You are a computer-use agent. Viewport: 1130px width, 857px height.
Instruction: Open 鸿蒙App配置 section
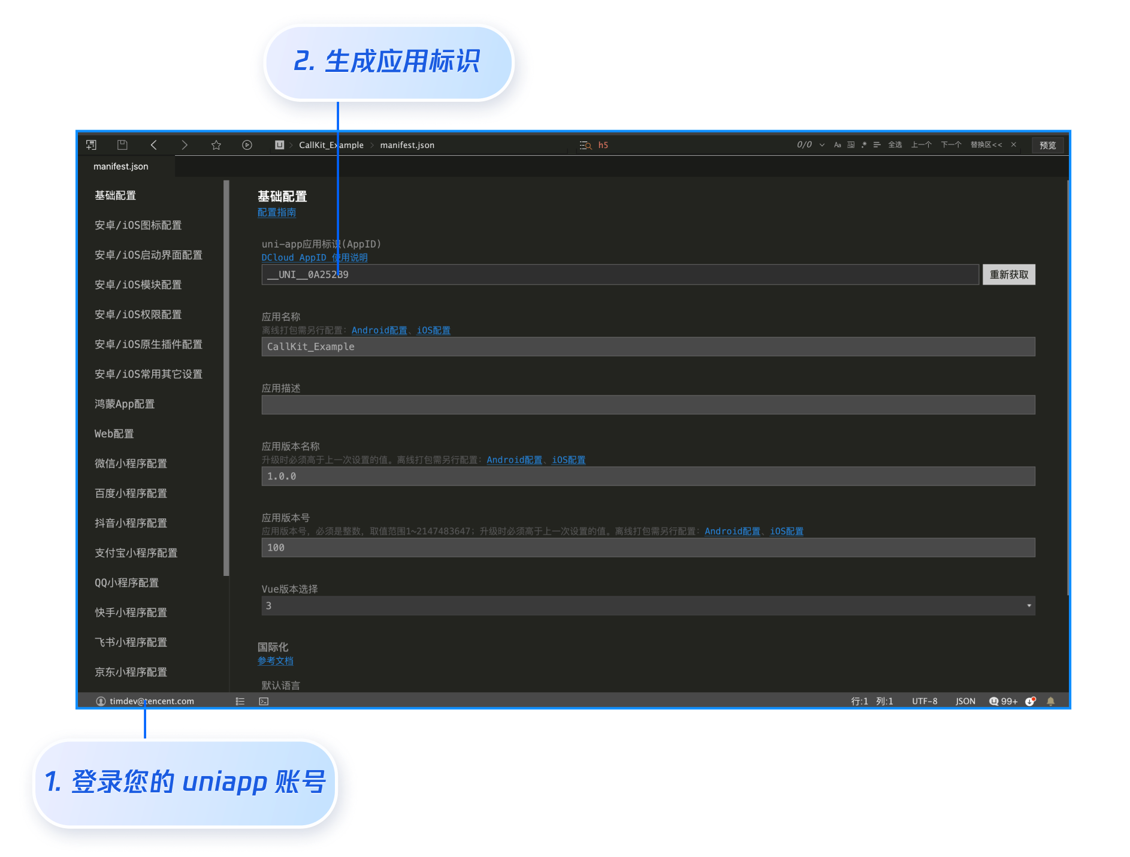125,404
